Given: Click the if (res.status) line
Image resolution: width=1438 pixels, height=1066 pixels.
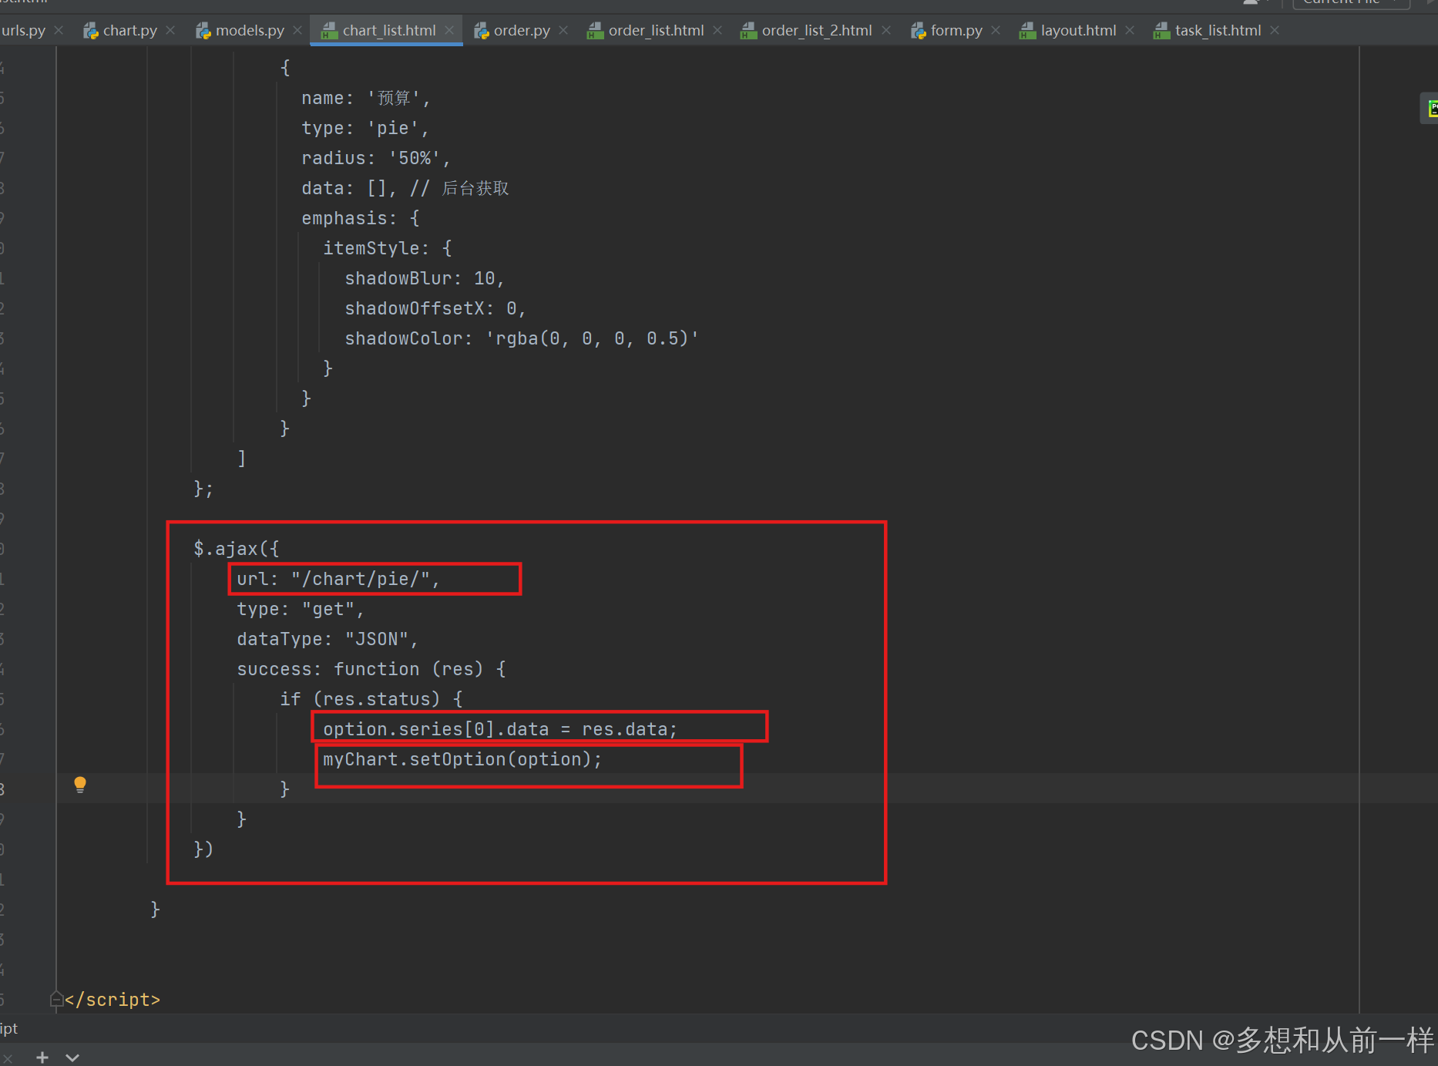Looking at the screenshot, I should click(x=371, y=699).
